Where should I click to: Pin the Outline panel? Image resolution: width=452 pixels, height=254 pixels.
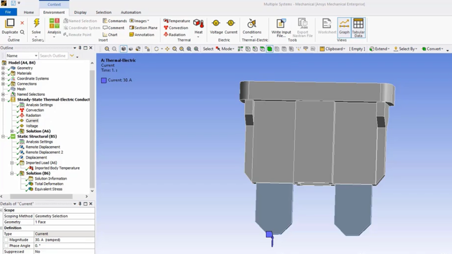(x=80, y=48)
